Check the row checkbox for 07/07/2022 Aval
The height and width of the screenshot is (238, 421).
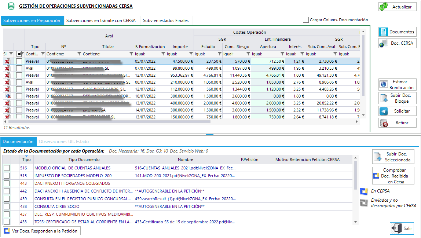(x=19, y=68)
